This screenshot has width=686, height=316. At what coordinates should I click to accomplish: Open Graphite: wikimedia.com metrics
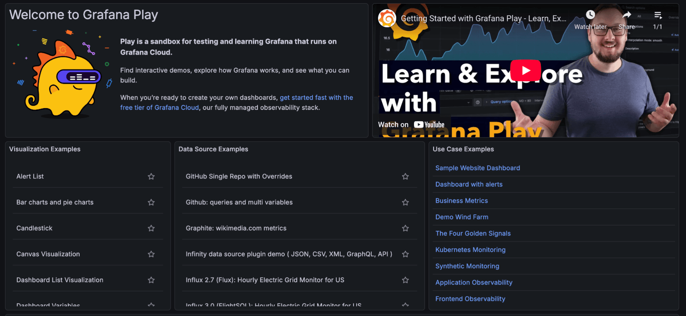click(x=236, y=228)
